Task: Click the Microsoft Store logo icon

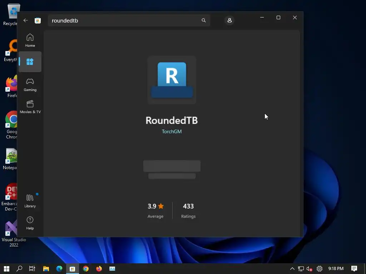Action: (x=38, y=20)
